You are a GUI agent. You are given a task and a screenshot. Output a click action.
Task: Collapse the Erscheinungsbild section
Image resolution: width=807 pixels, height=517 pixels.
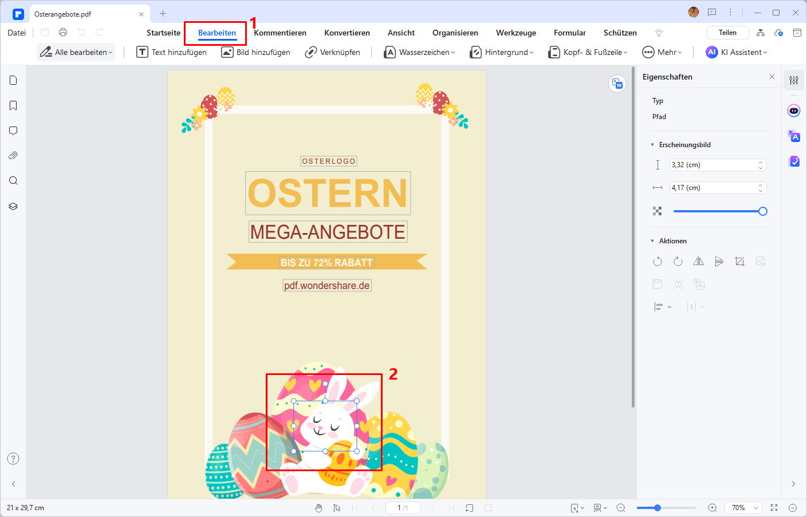(x=652, y=145)
